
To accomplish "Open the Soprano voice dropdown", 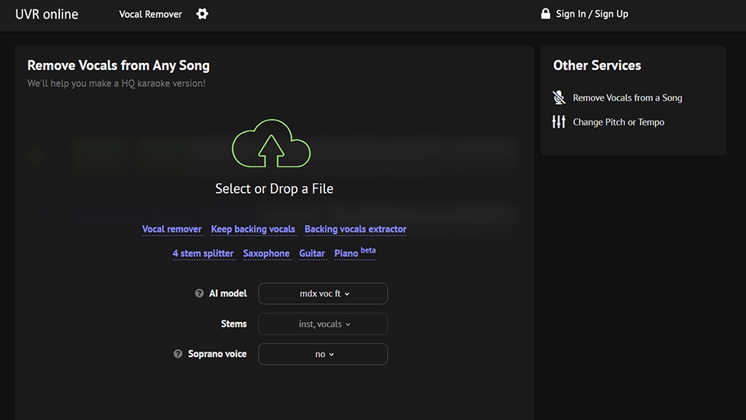I will point(322,354).
